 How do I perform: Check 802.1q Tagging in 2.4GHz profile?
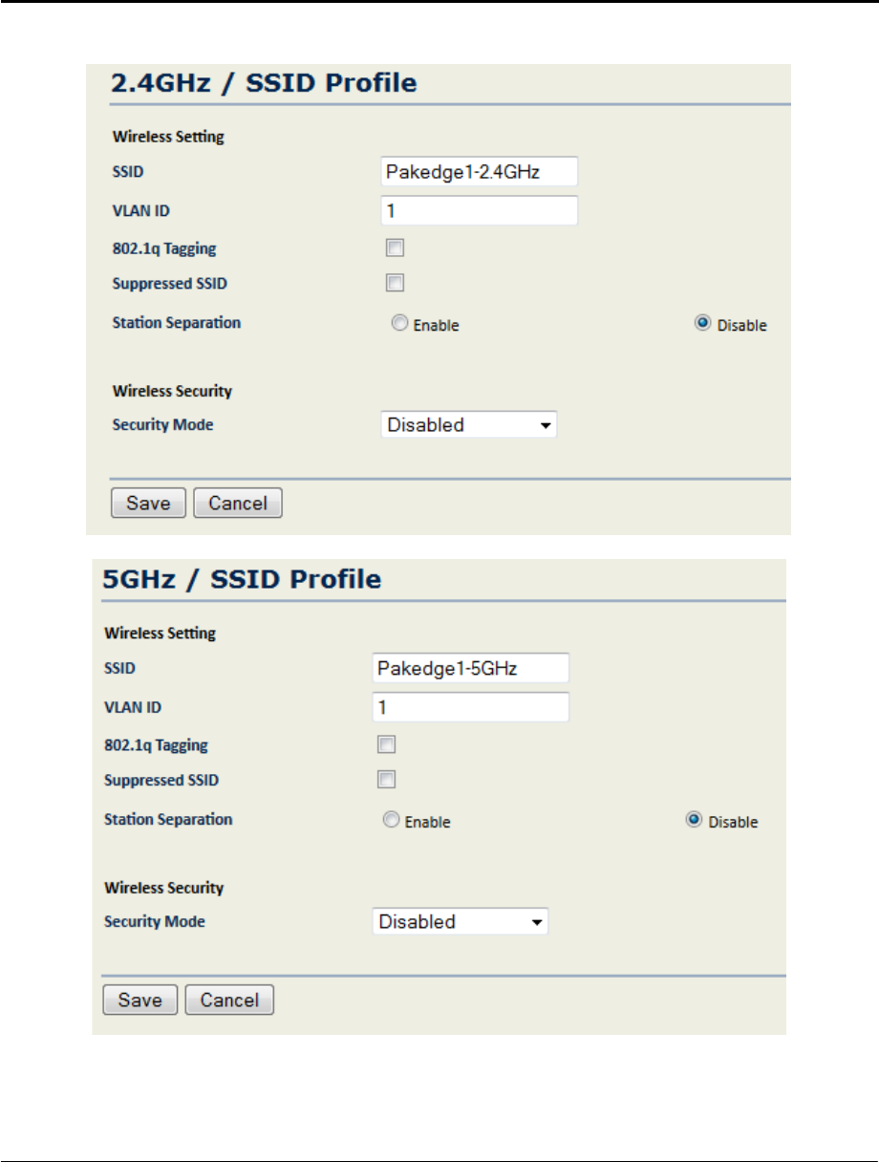click(395, 248)
